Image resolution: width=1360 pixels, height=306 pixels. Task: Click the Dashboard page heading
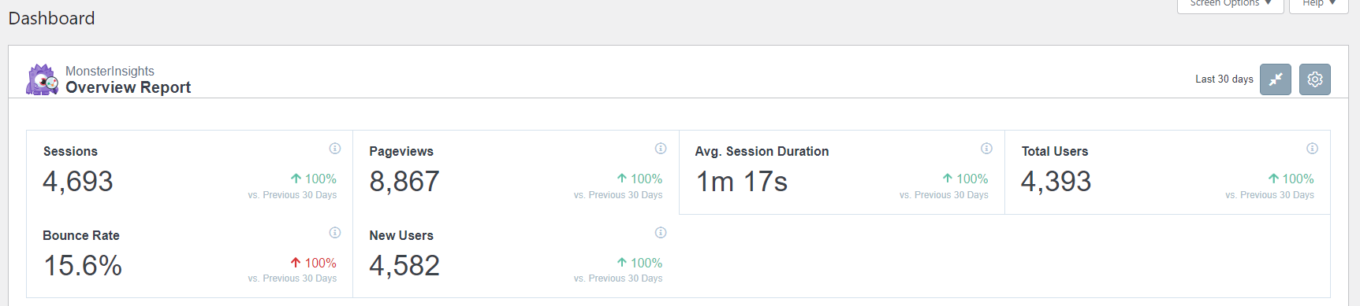(51, 18)
